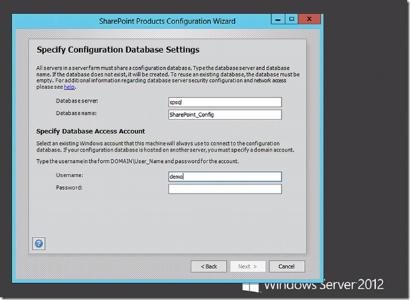This screenshot has width=410, height=300.
Task: Open the help icon in the wizard
Action: point(39,244)
